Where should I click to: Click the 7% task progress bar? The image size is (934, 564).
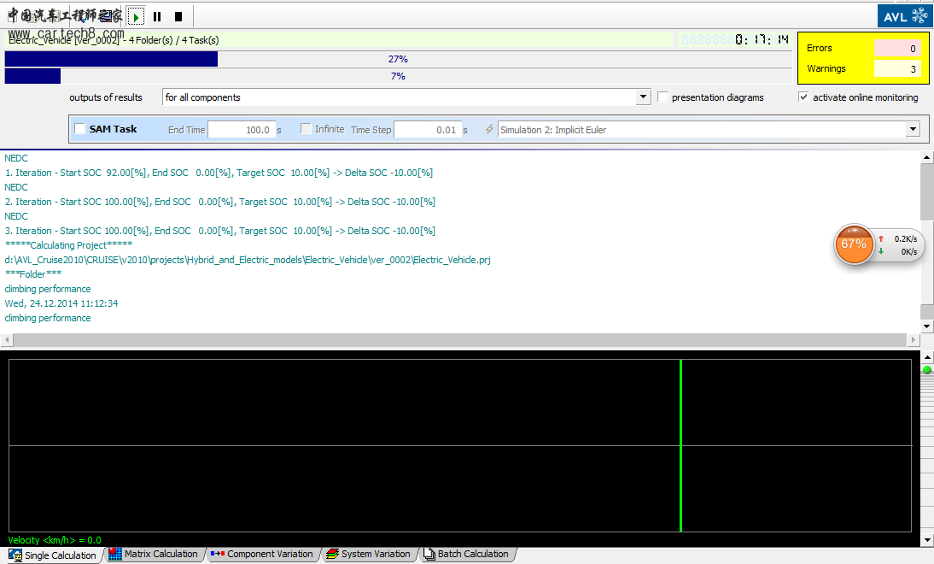[398, 76]
